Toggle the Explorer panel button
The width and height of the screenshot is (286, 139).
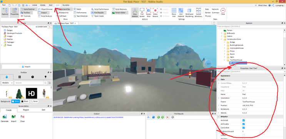pos(5,13)
